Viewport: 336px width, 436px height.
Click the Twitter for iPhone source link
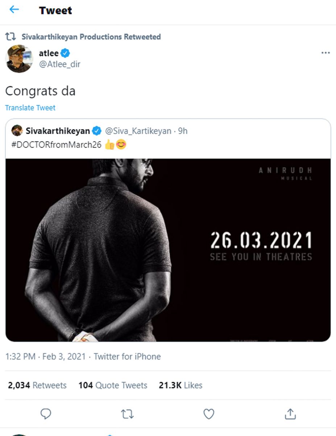pyautogui.click(x=127, y=356)
